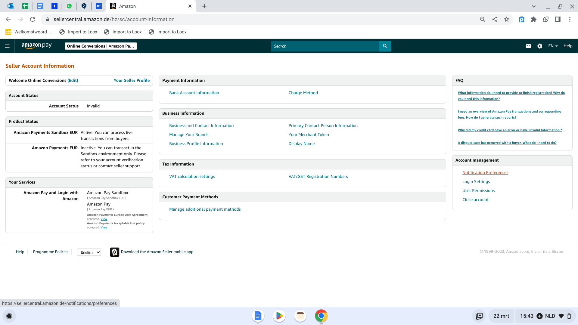Click the zoom icon in the omnibox
The image size is (578, 325).
coord(482,19)
